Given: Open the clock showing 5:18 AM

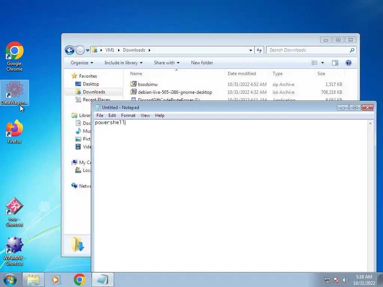Looking at the screenshot, I should pos(364,280).
